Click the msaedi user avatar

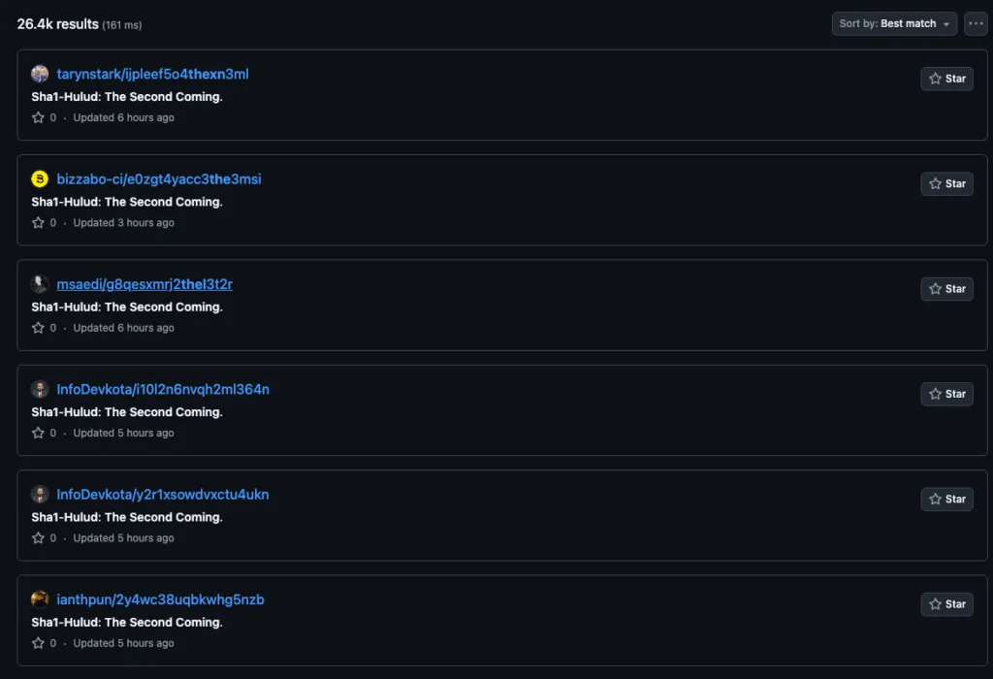40,284
